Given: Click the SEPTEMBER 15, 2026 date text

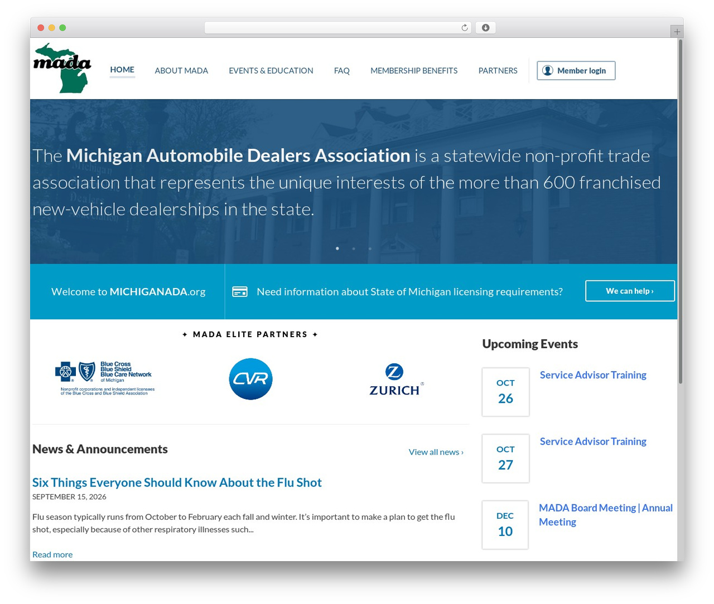Looking at the screenshot, I should click(69, 496).
